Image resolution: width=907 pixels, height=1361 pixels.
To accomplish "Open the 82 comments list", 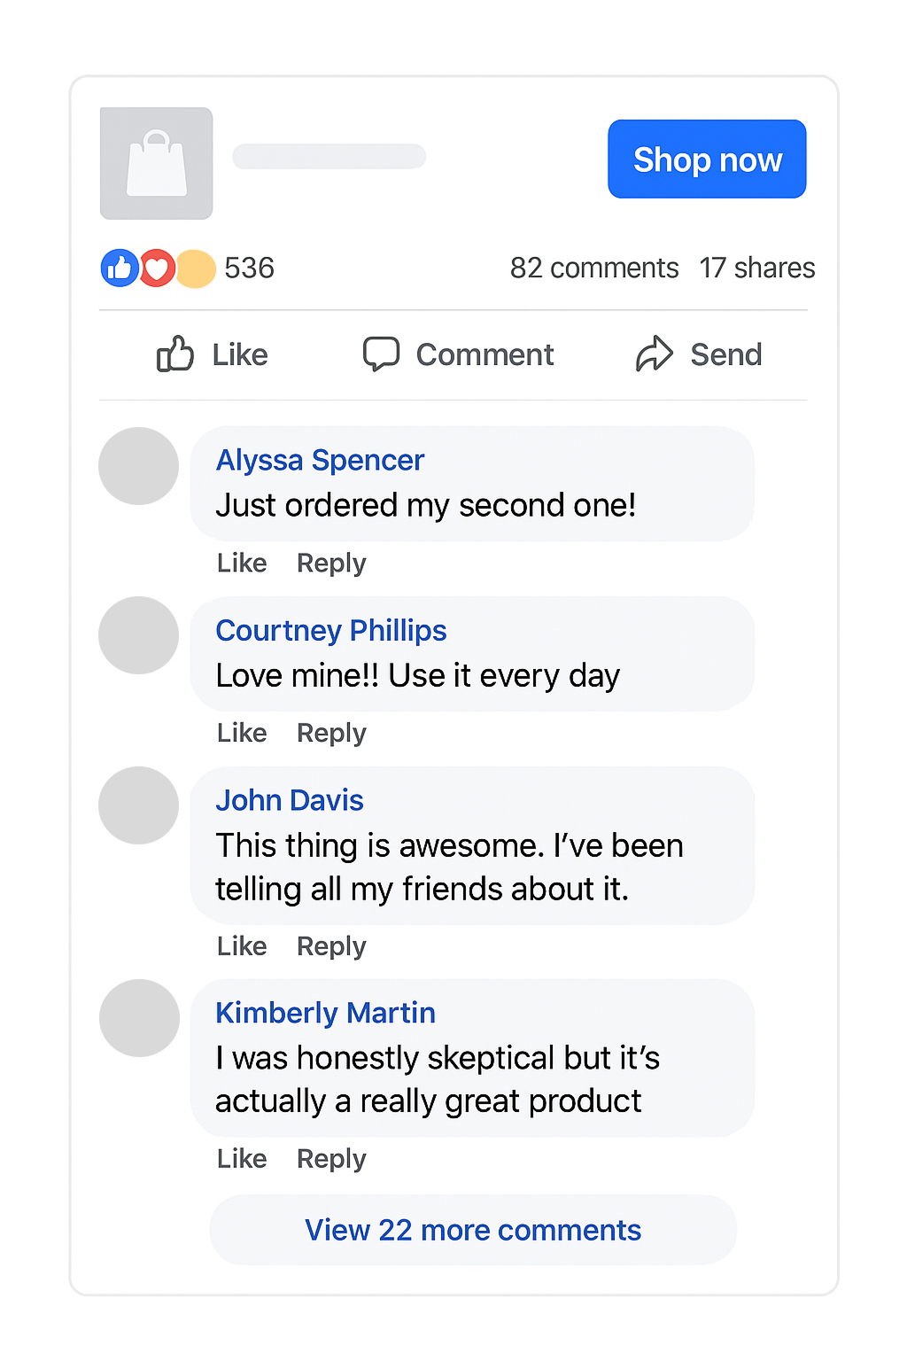I will (593, 268).
